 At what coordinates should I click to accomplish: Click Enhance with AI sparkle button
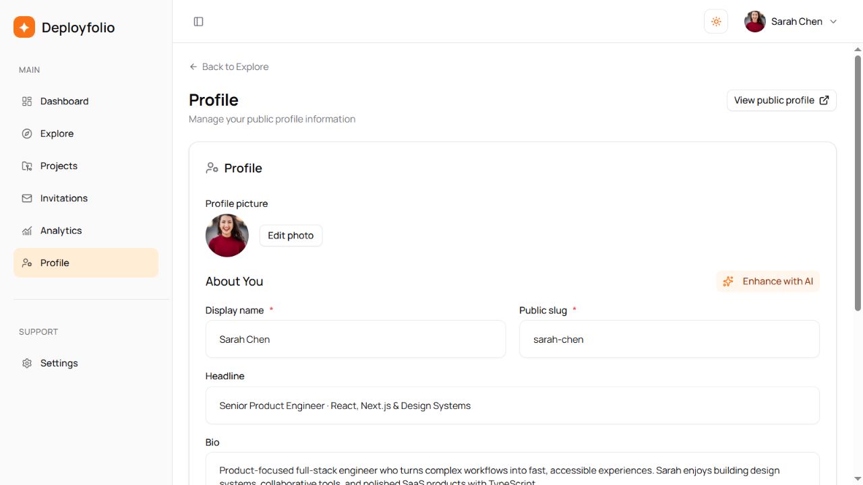(x=768, y=282)
